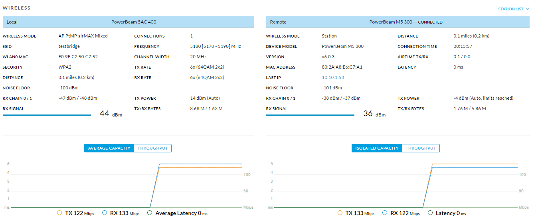Screen dimensions: 534x221
Task: Switch Remote chart to Throughput tab
Action: (x=421, y=148)
